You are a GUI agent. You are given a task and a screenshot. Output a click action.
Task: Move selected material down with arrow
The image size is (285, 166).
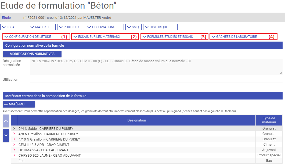(6, 135)
